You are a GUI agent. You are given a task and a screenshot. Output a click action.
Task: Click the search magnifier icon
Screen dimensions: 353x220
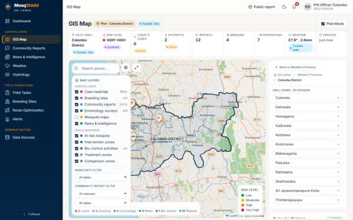pyautogui.click(x=76, y=68)
